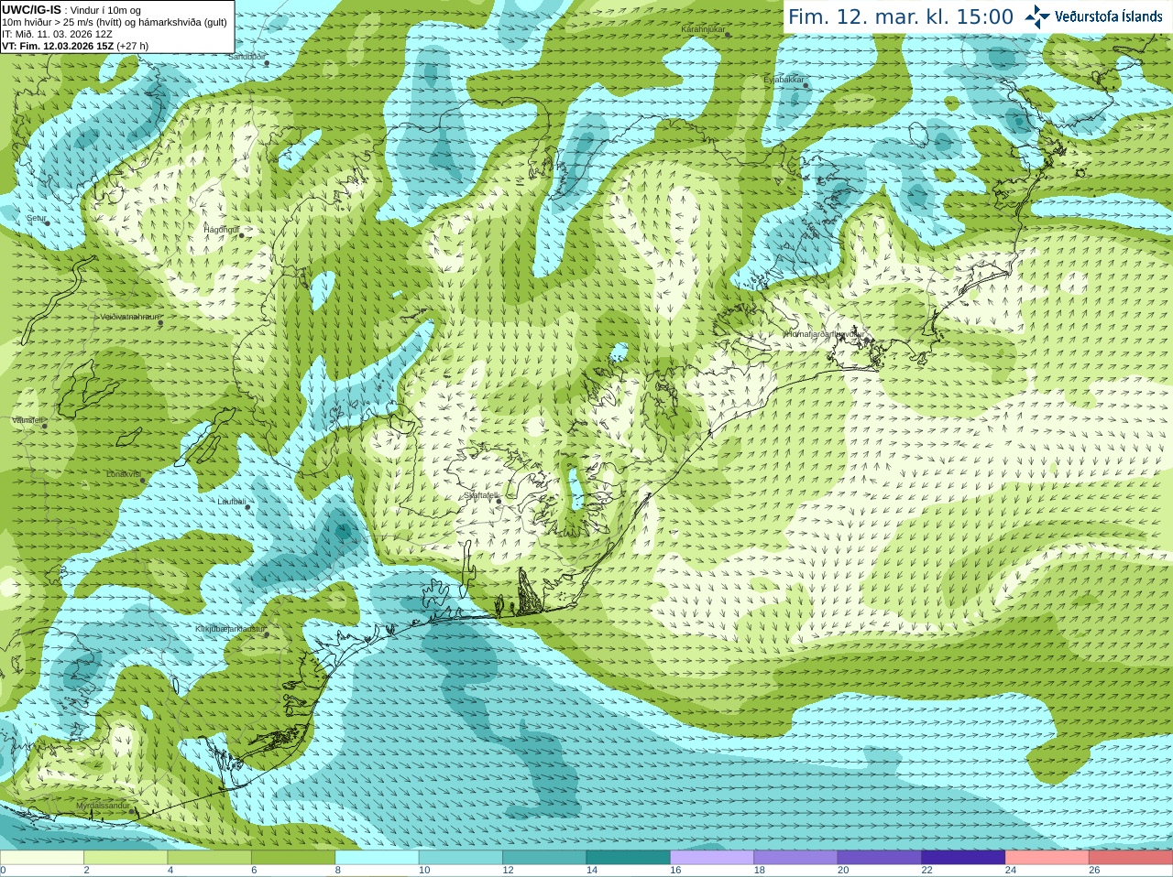Pick the 18–20 m/s light purple swatch
Viewport: 1173px width, 877px height.
tap(796, 858)
